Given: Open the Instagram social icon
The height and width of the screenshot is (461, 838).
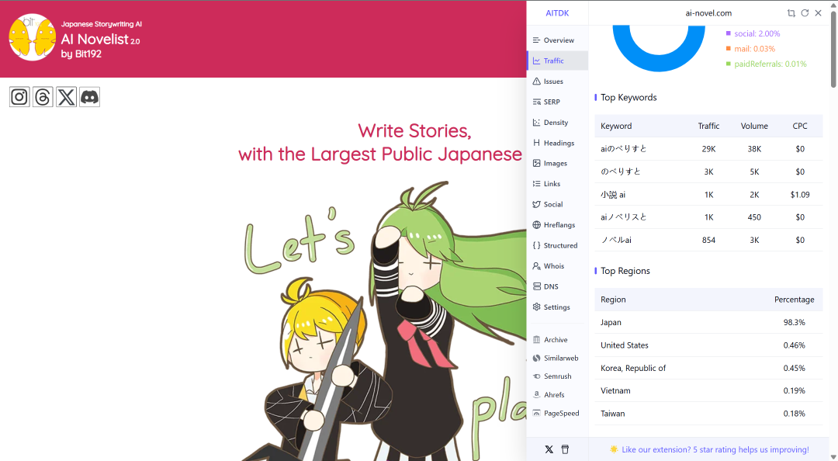Looking at the screenshot, I should pyautogui.click(x=19, y=97).
